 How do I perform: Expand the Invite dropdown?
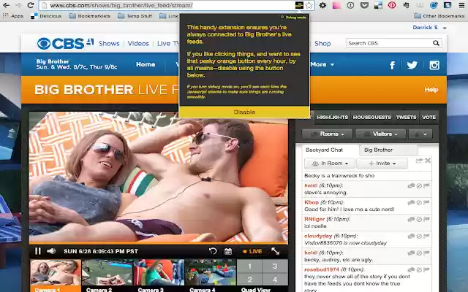[x=382, y=164]
